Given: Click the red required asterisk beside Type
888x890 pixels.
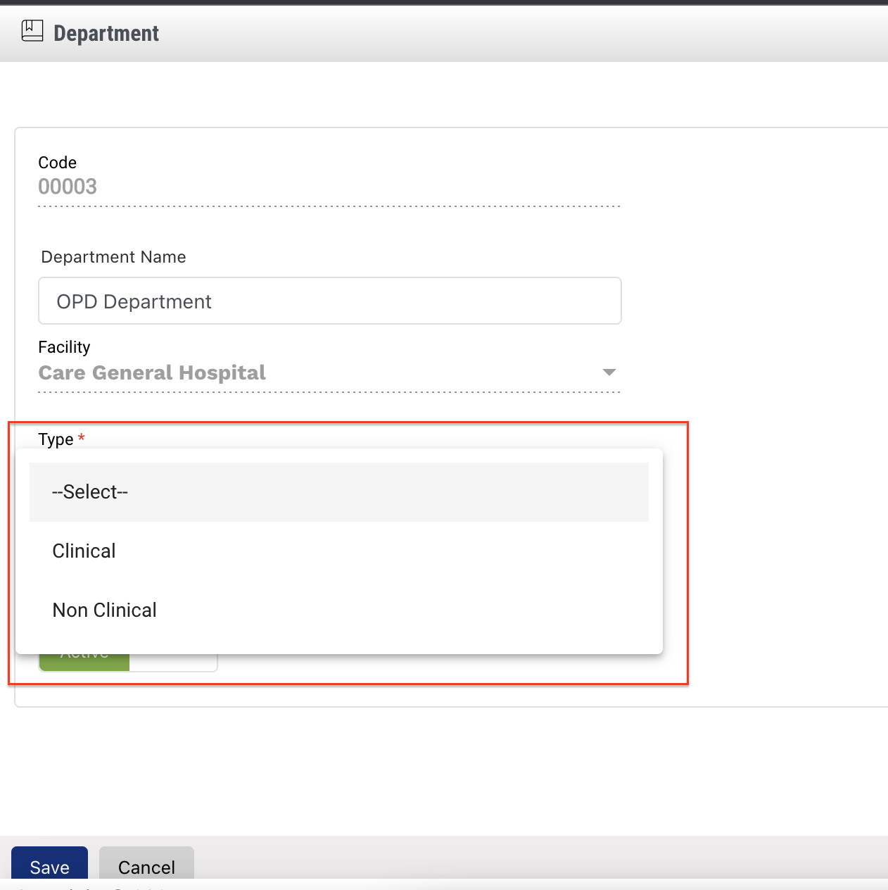Looking at the screenshot, I should [x=82, y=438].
